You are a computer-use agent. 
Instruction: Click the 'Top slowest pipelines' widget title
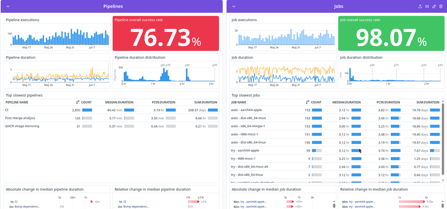[24, 95]
